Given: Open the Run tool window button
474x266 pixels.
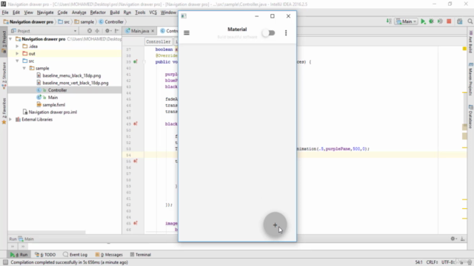Looking at the screenshot, I should coord(19,254).
